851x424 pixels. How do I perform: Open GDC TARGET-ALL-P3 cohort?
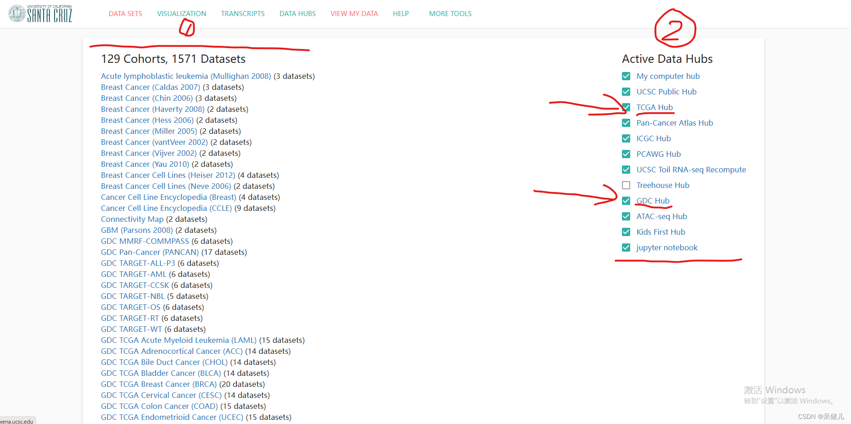[138, 263]
